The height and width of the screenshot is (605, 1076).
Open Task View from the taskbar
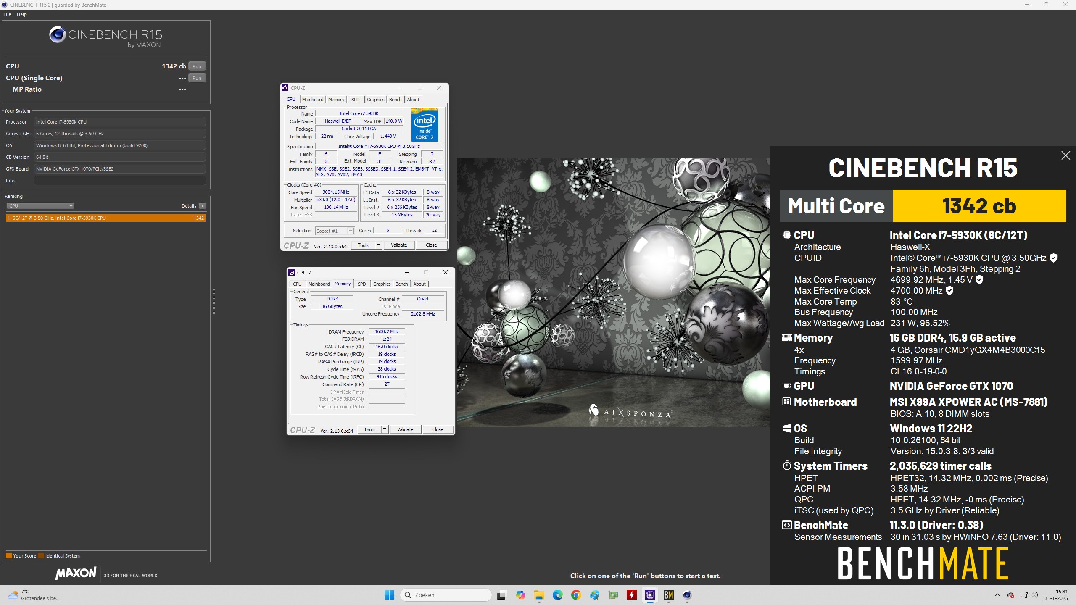[501, 595]
